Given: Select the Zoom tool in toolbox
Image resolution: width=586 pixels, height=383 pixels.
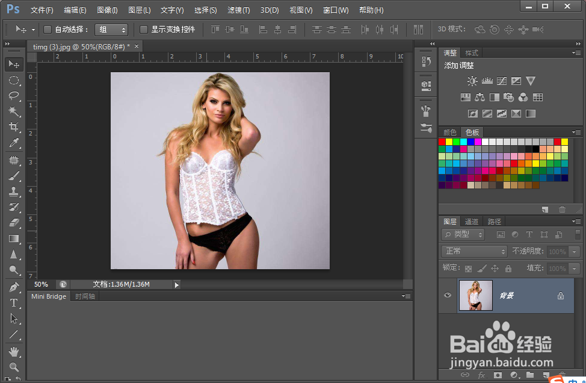Looking at the screenshot, I should (14, 367).
